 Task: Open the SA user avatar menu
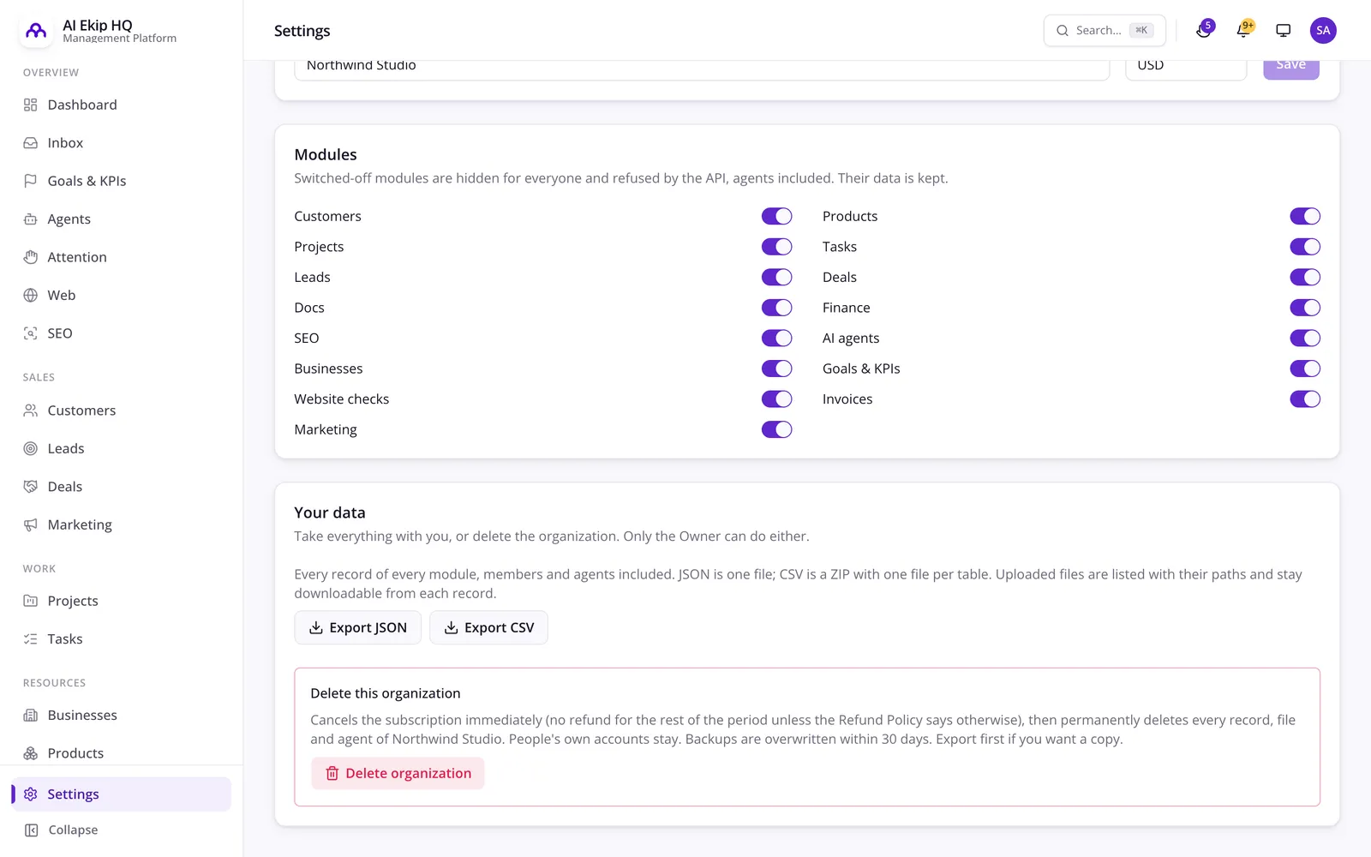click(1323, 30)
